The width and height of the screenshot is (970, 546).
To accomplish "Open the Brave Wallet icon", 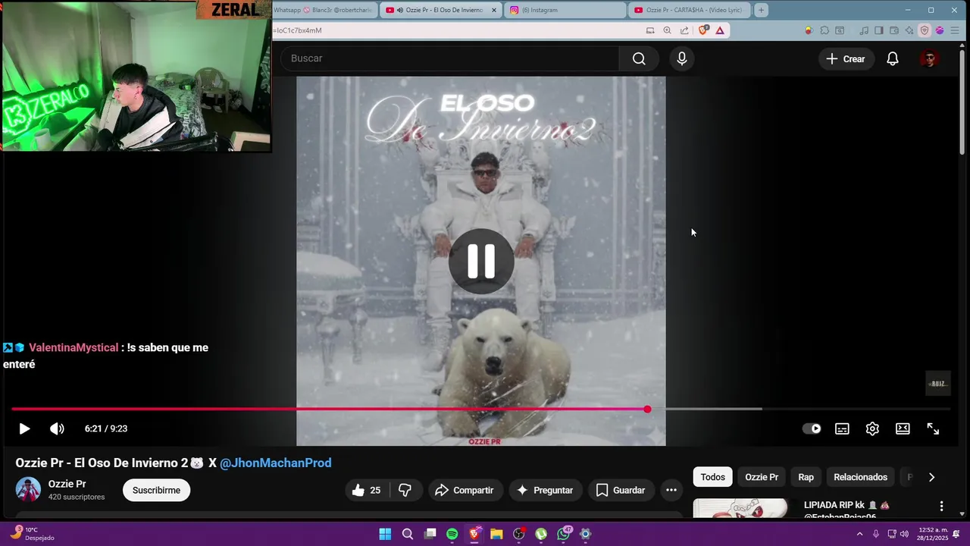I will (x=894, y=30).
